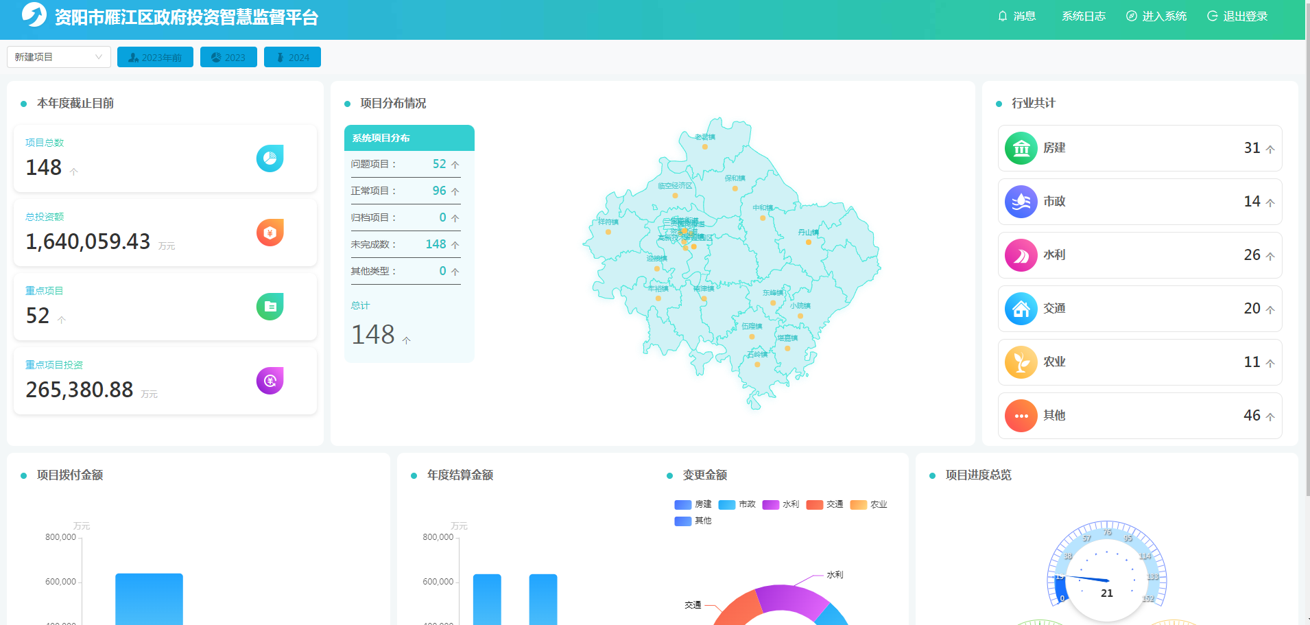The width and height of the screenshot is (1310, 625).
Task: Click the up arrow beside 其他 46
Action: (x=1270, y=417)
